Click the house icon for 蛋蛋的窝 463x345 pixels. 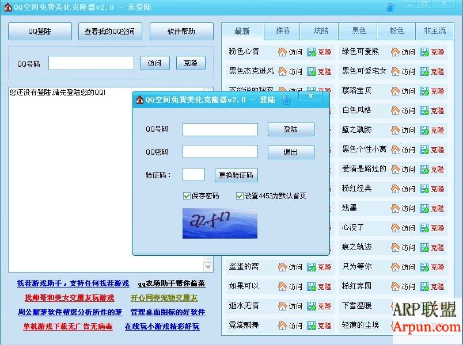click(282, 267)
